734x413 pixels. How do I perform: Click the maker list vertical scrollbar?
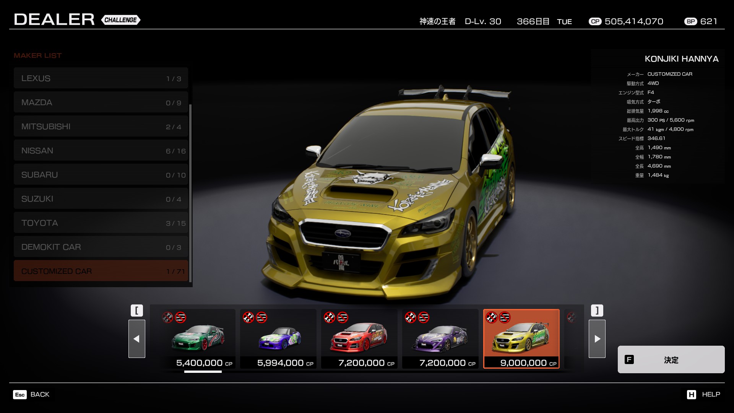[190, 191]
